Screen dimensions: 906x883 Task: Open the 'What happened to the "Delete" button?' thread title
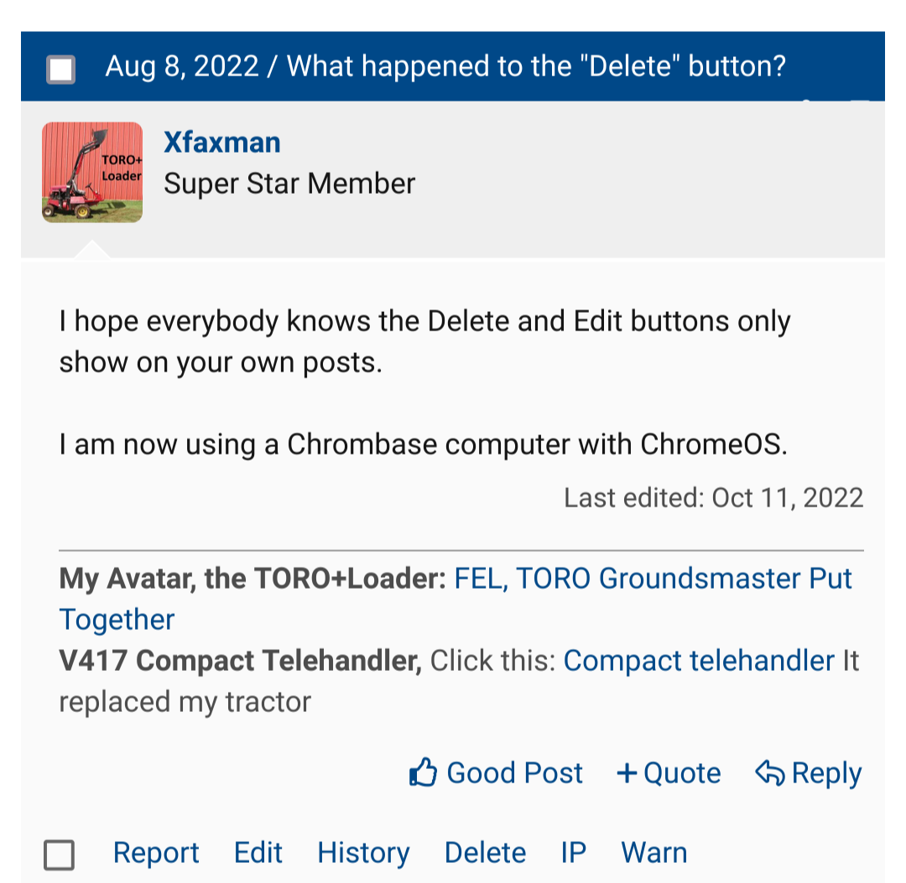click(537, 66)
